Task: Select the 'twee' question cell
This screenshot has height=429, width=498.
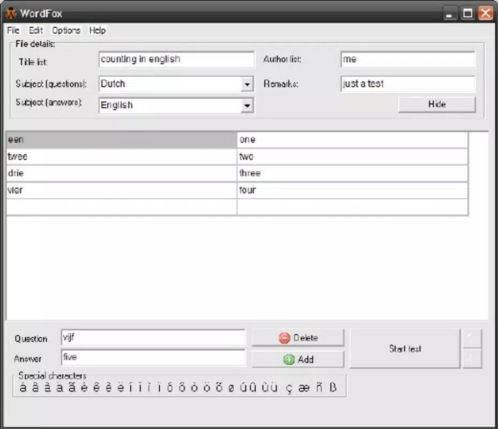Action: 122,157
